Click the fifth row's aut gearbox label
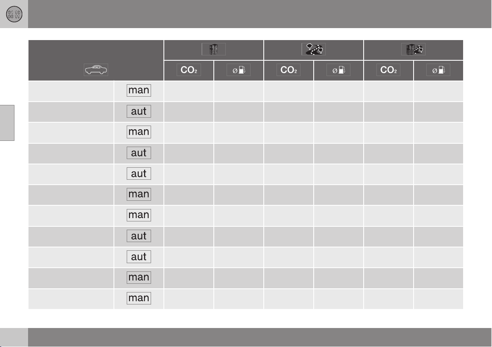492x347 pixels. (x=139, y=173)
